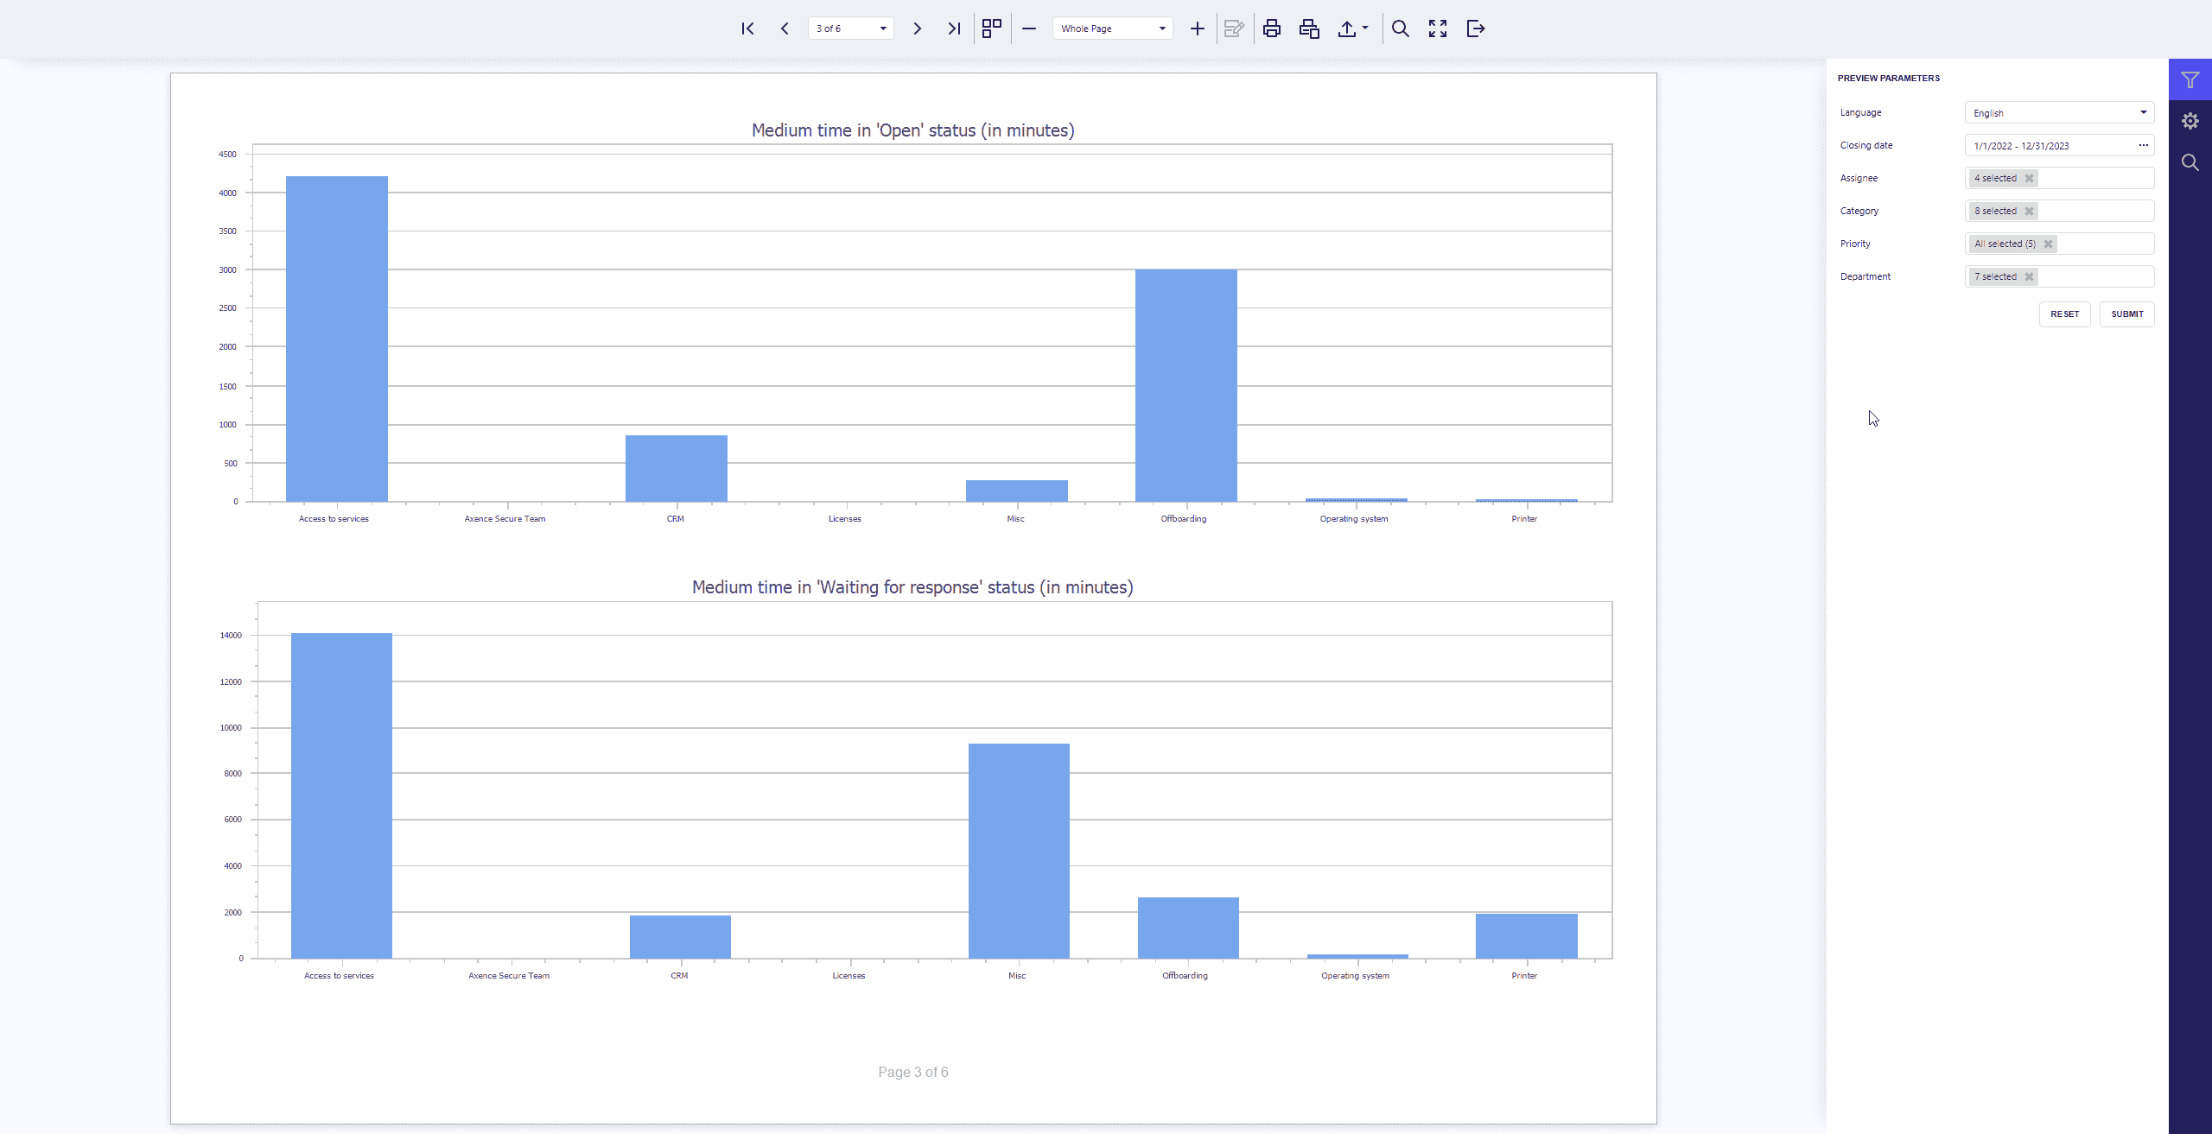Switch to the sidebar search tab
The image size is (2212, 1134).
2190,162
